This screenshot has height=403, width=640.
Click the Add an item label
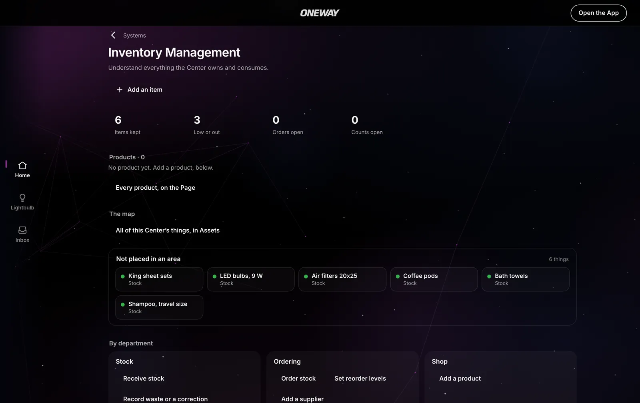point(145,90)
